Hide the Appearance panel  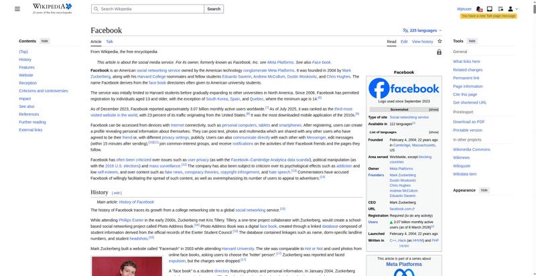(x=484, y=190)
